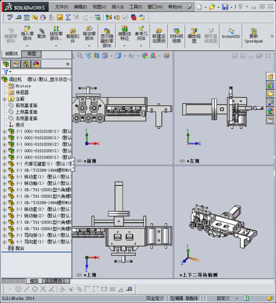
Task: Open the 文件(F) menu
Action: coord(62,7)
